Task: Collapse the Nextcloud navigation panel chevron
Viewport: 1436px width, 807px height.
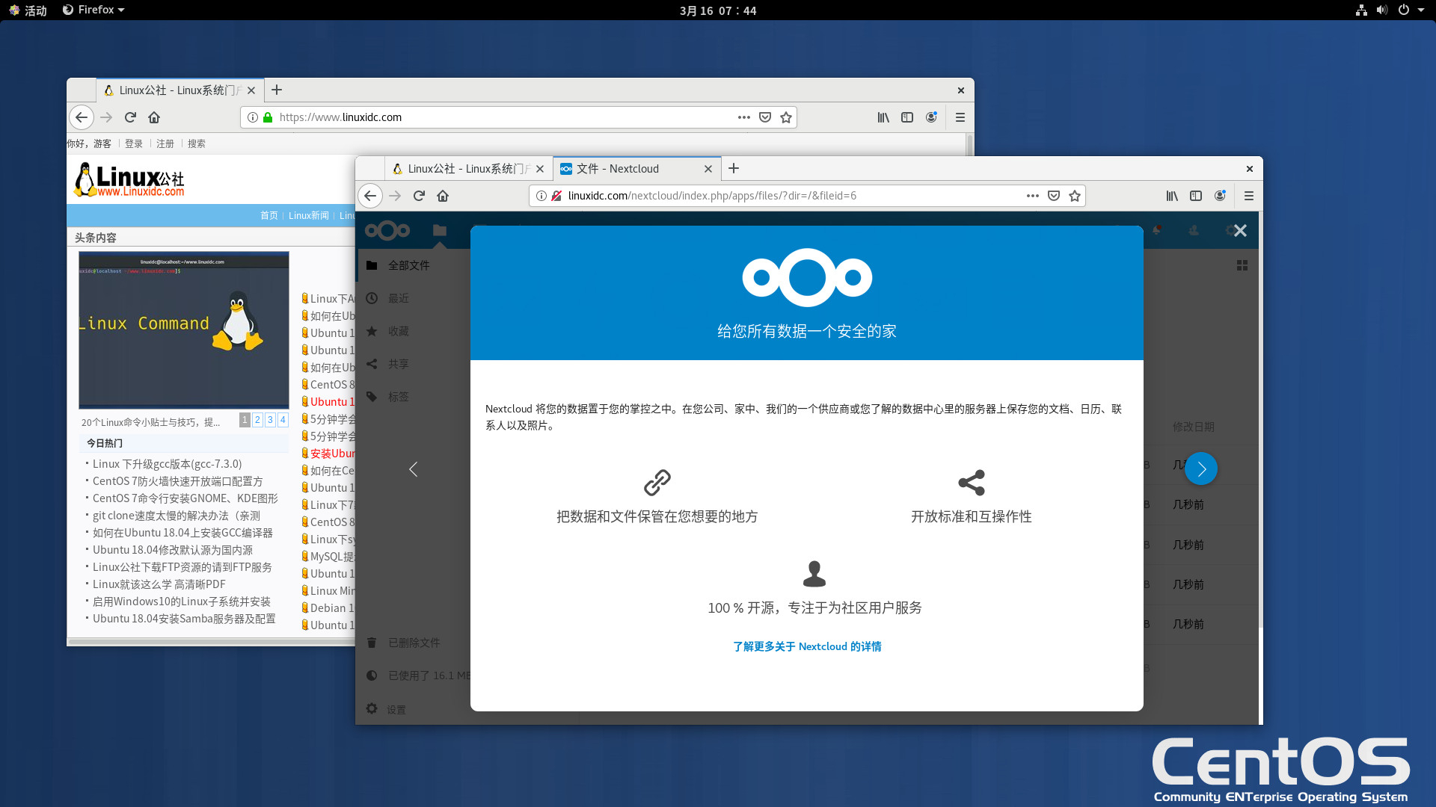Action: point(414,469)
